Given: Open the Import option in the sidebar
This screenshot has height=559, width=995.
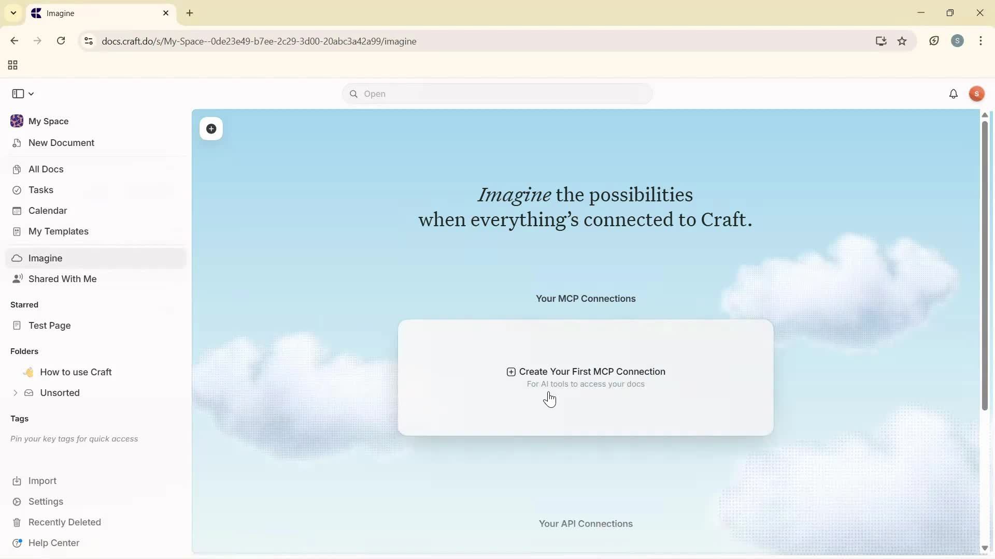Looking at the screenshot, I should coord(41,481).
